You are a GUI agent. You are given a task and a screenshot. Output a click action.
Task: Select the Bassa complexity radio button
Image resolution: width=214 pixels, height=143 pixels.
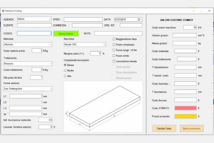pyautogui.click(x=65, y=65)
